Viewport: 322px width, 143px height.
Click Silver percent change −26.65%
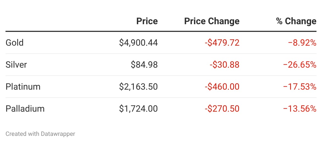click(x=300, y=65)
